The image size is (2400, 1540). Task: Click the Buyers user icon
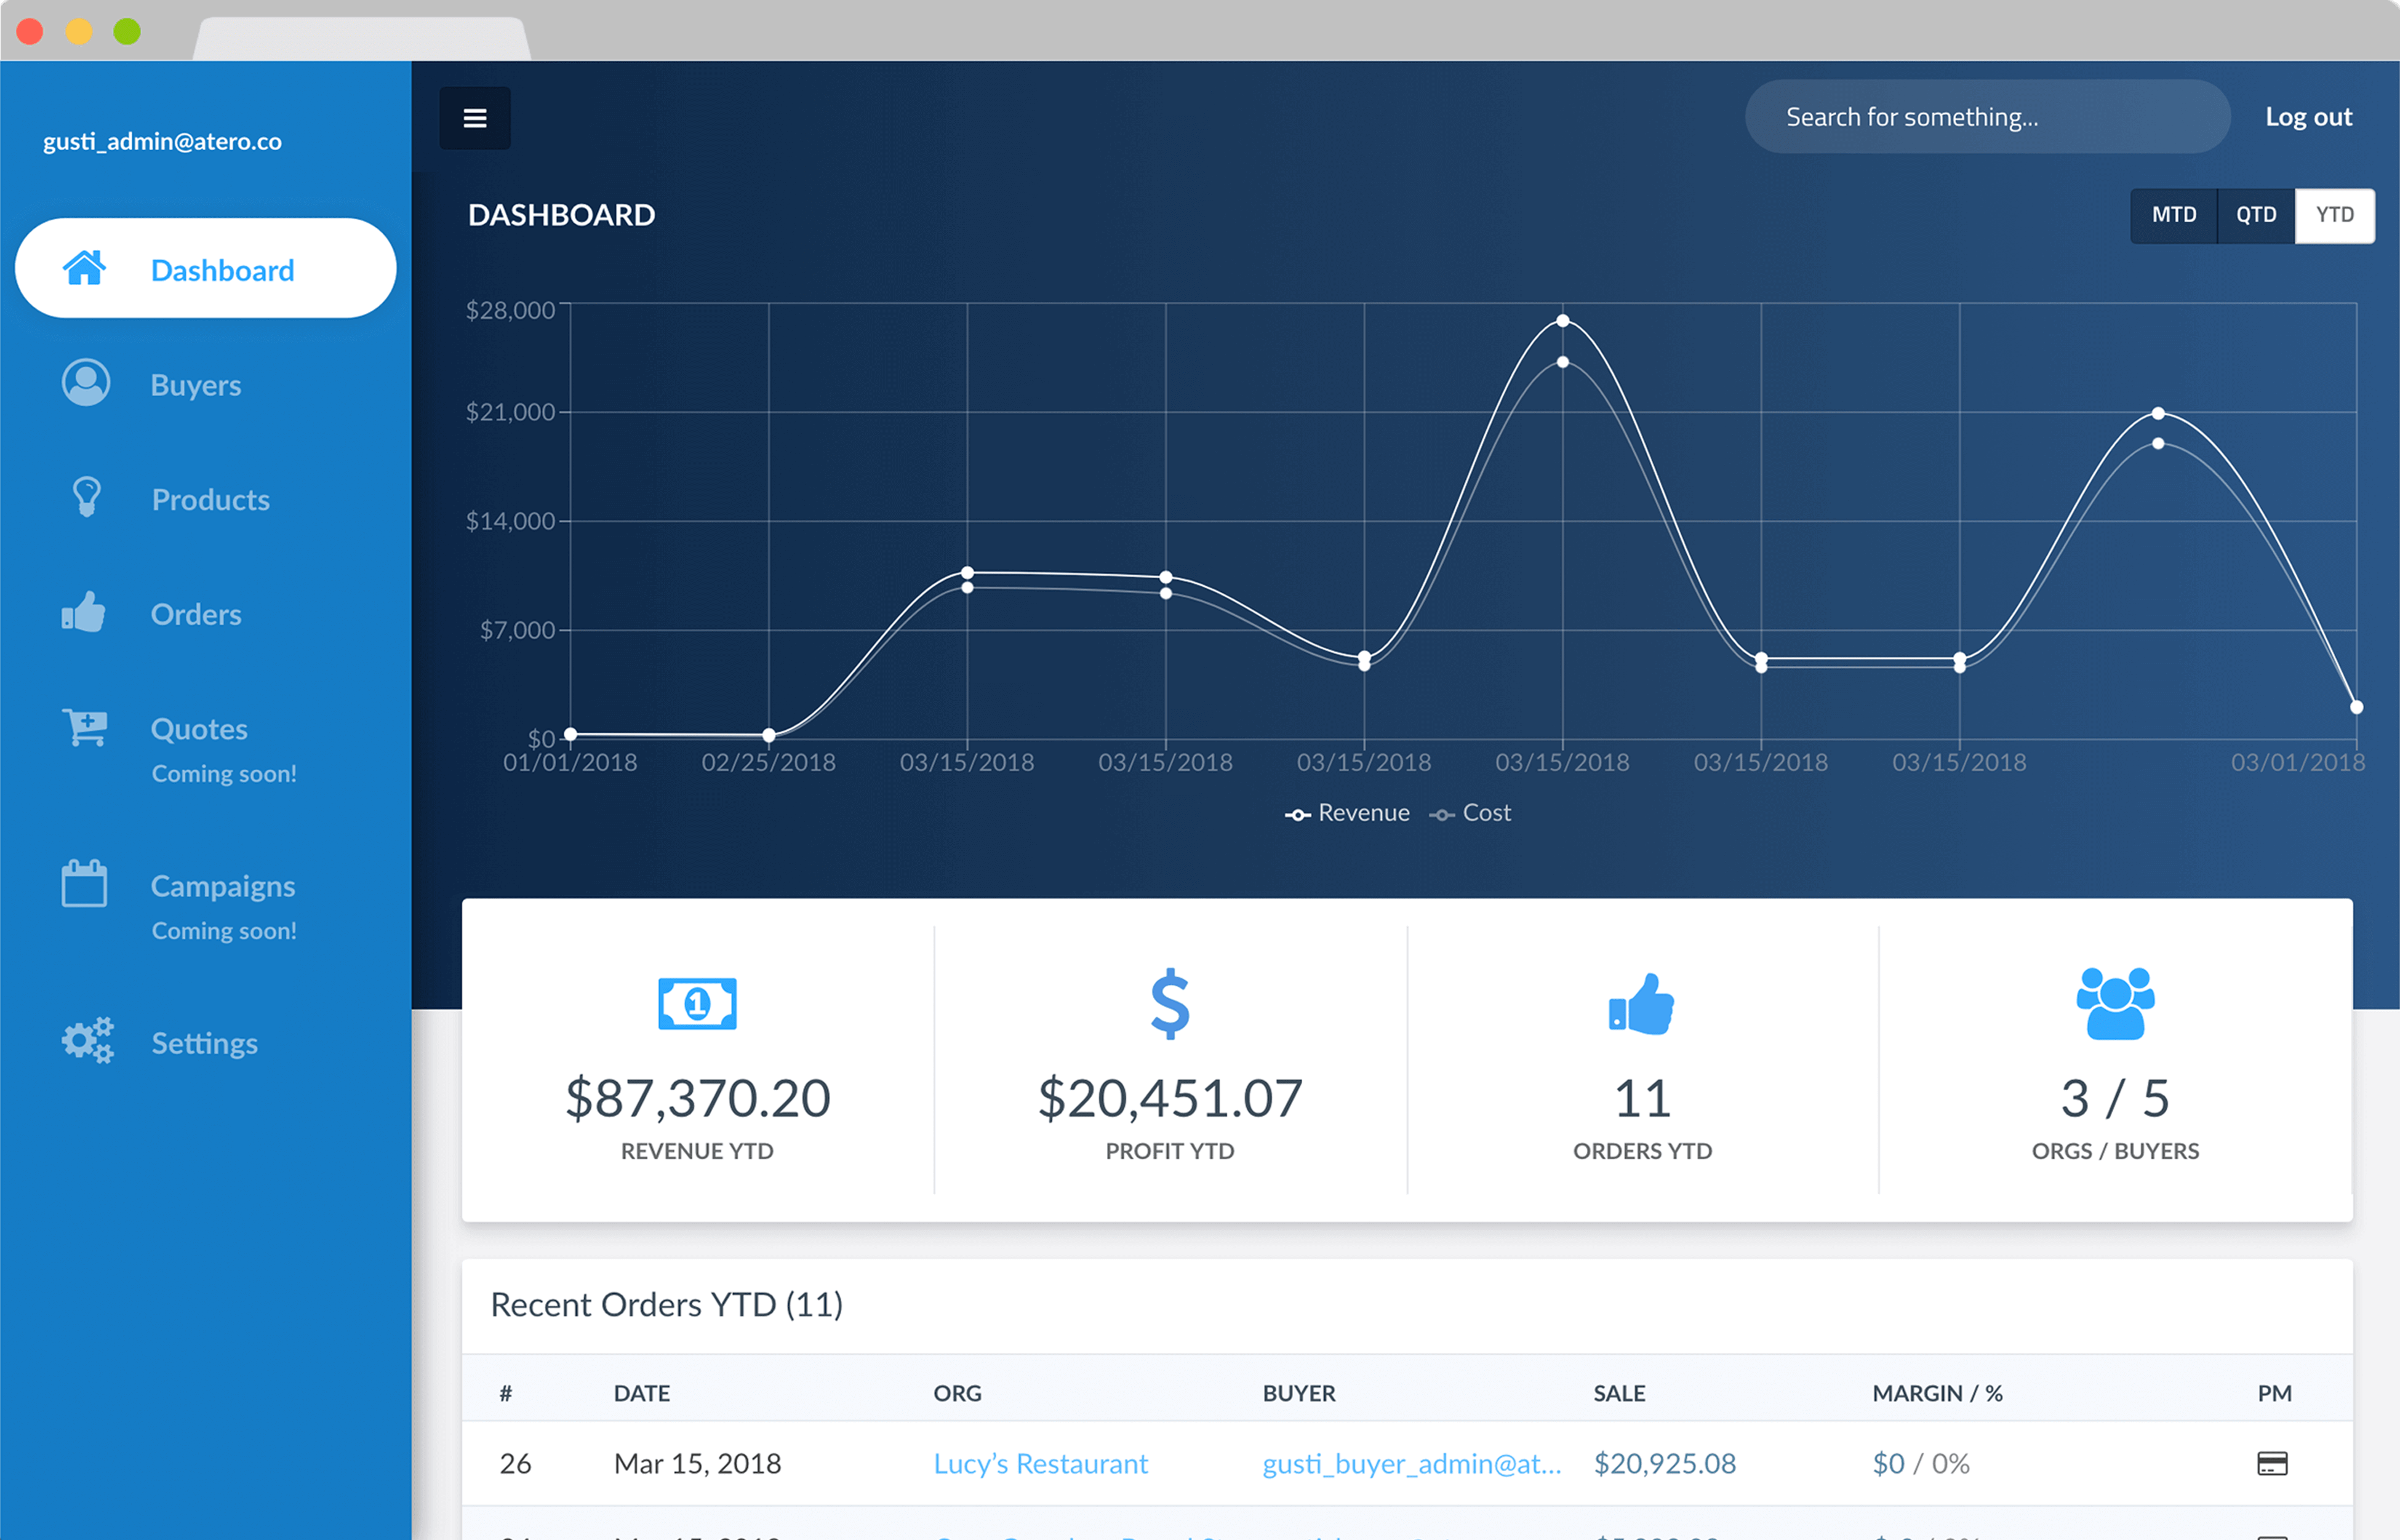[x=86, y=383]
